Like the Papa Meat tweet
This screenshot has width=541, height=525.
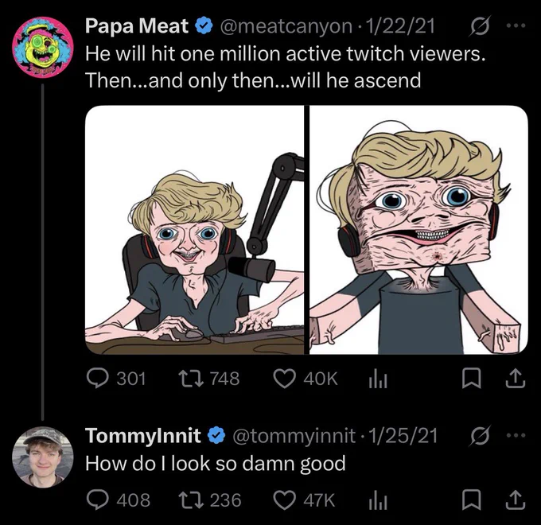306,378
